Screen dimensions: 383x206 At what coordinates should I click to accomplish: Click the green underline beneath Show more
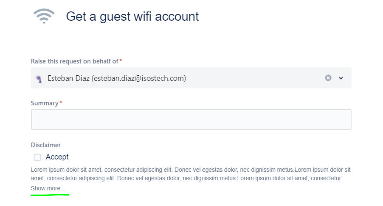(50, 195)
